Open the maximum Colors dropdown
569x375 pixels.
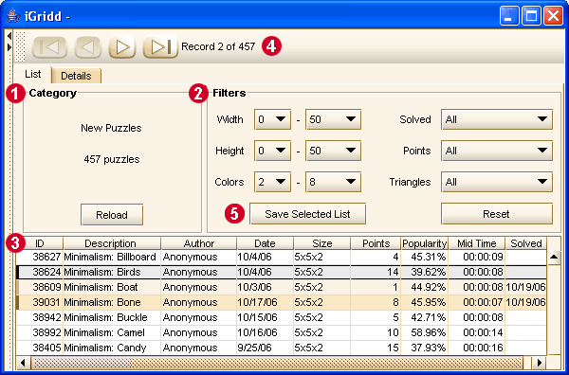(x=333, y=182)
